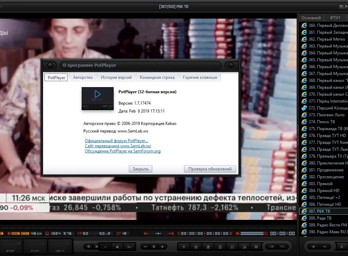Click the magnifier icon next to record

(x=117, y=247)
